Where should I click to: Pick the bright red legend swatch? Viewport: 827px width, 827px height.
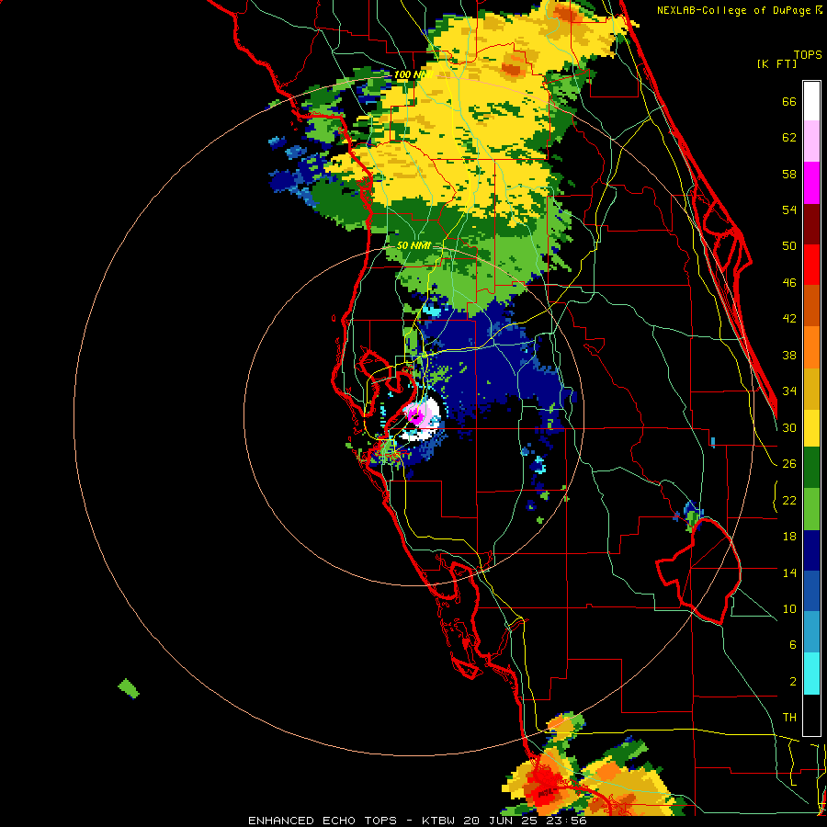click(811, 265)
